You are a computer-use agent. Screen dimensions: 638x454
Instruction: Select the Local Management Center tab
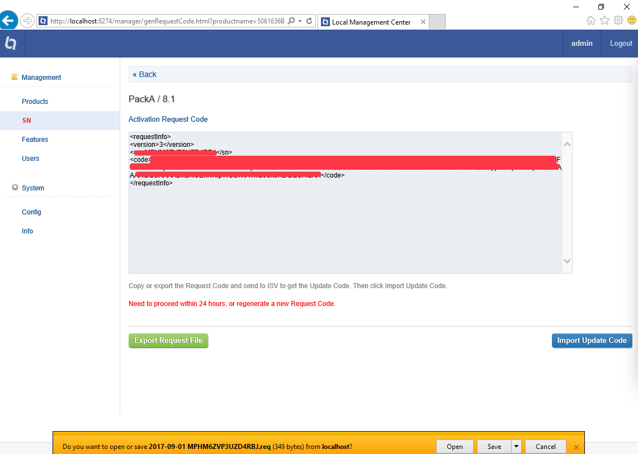[x=371, y=22]
